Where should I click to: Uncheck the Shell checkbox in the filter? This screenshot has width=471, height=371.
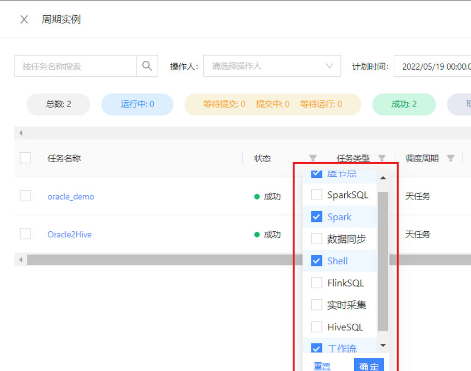(317, 261)
